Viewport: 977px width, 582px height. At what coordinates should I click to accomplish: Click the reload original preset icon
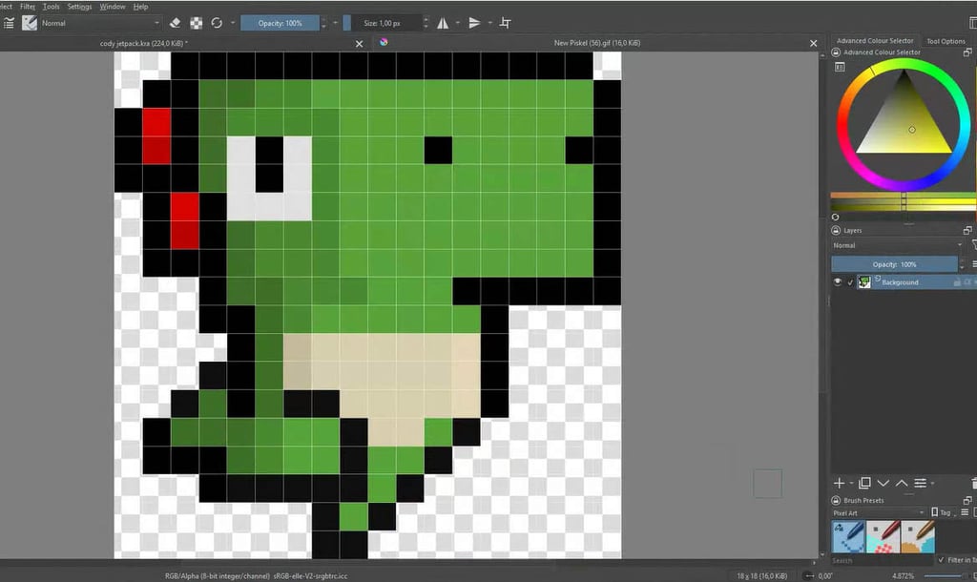217,23
